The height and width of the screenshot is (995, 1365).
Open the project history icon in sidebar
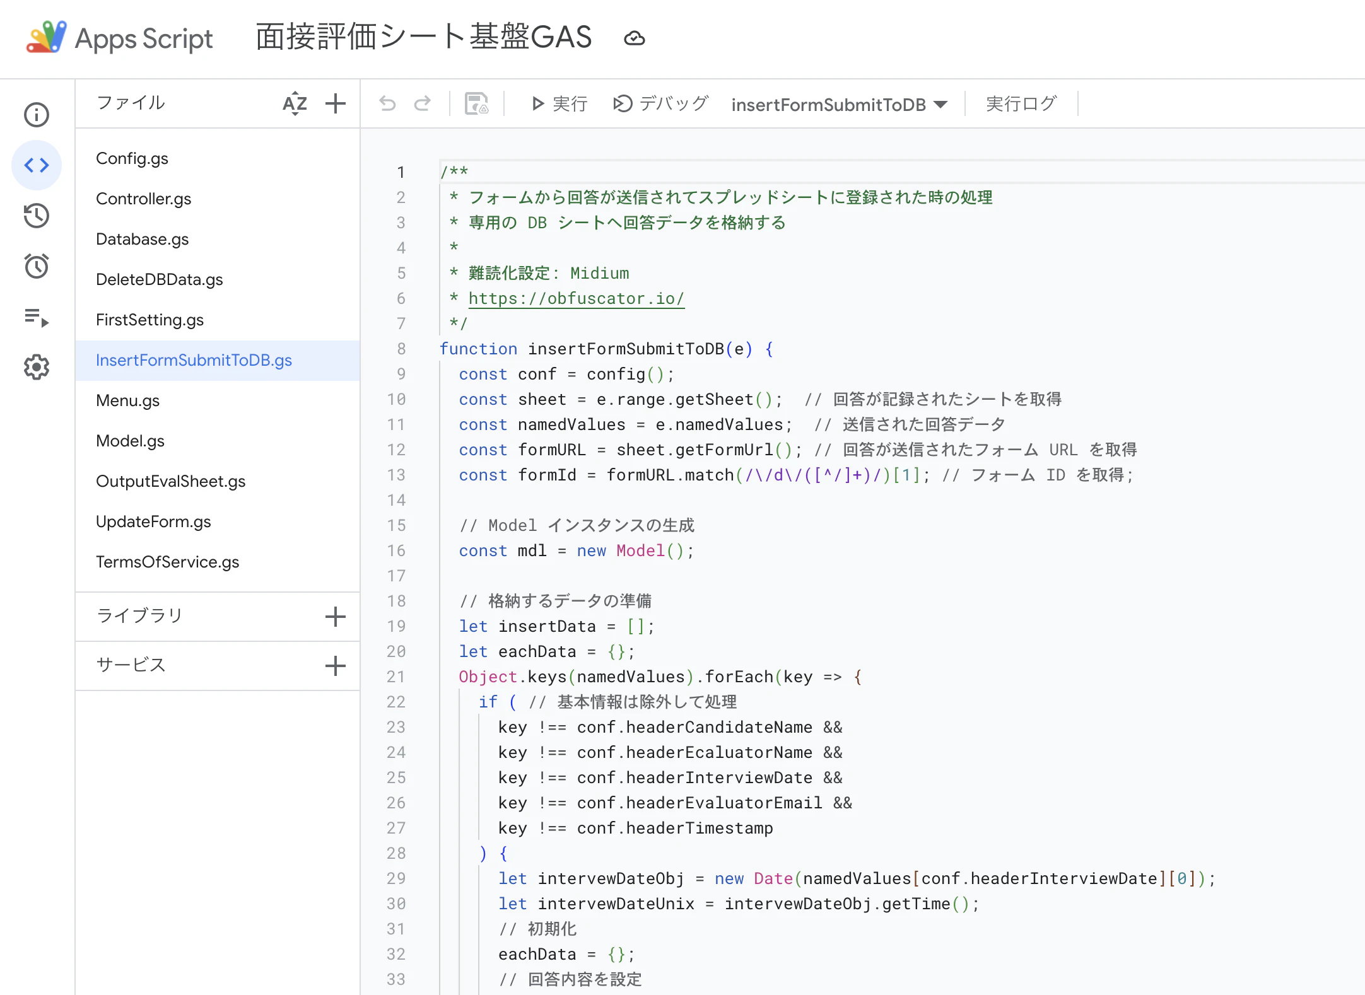click(x=37, y=216)
